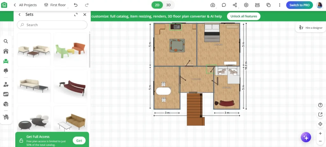
Task: Click the Switch to PRO button
Action: pyautogui.click(x=299, y=5)
